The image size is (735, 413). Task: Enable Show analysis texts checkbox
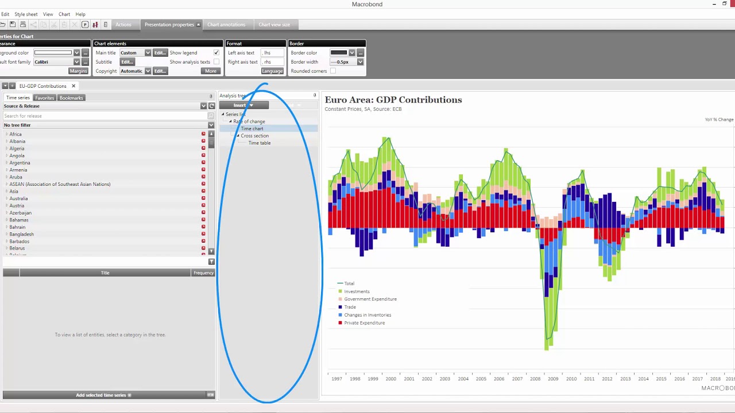pyautogui.click(x=216, y=62)
